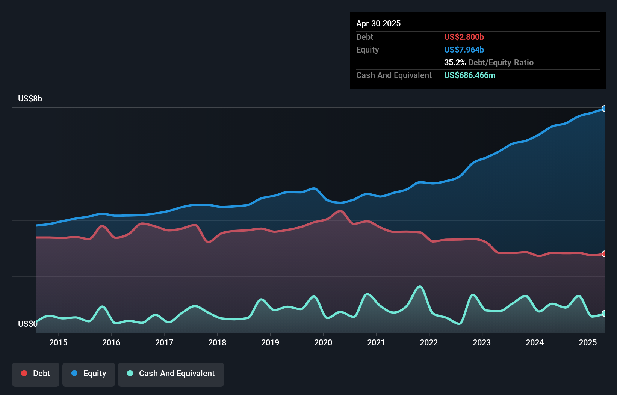Toggle the Debt series legend button

[36, 374]
